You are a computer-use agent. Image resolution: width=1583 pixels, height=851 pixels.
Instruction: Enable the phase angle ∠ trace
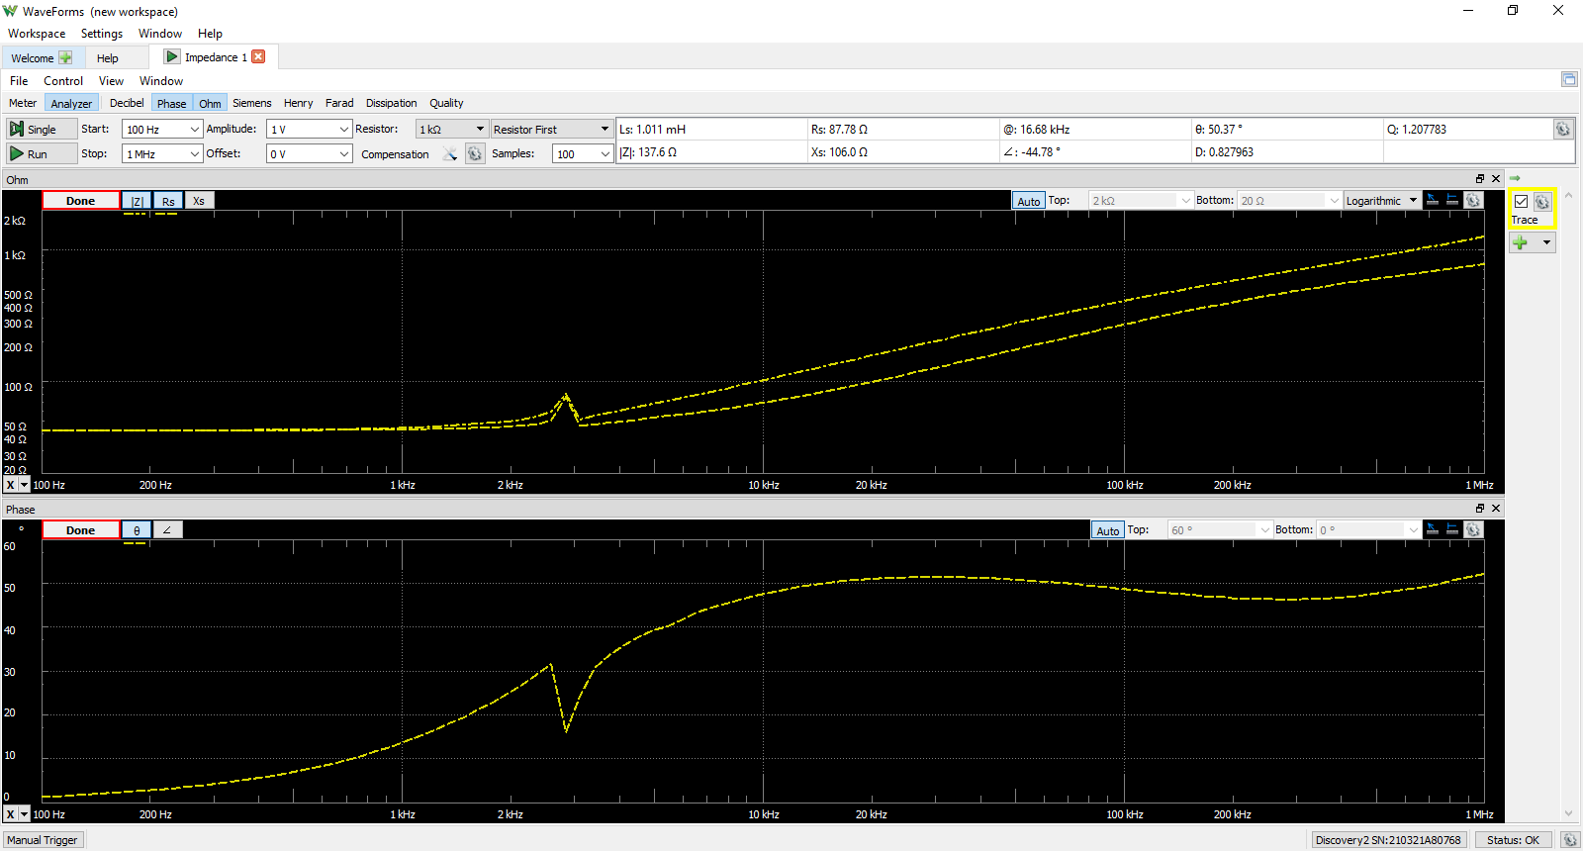[x=167, y=530]
